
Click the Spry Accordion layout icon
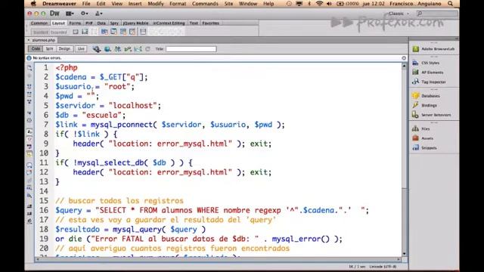(123, 32)
